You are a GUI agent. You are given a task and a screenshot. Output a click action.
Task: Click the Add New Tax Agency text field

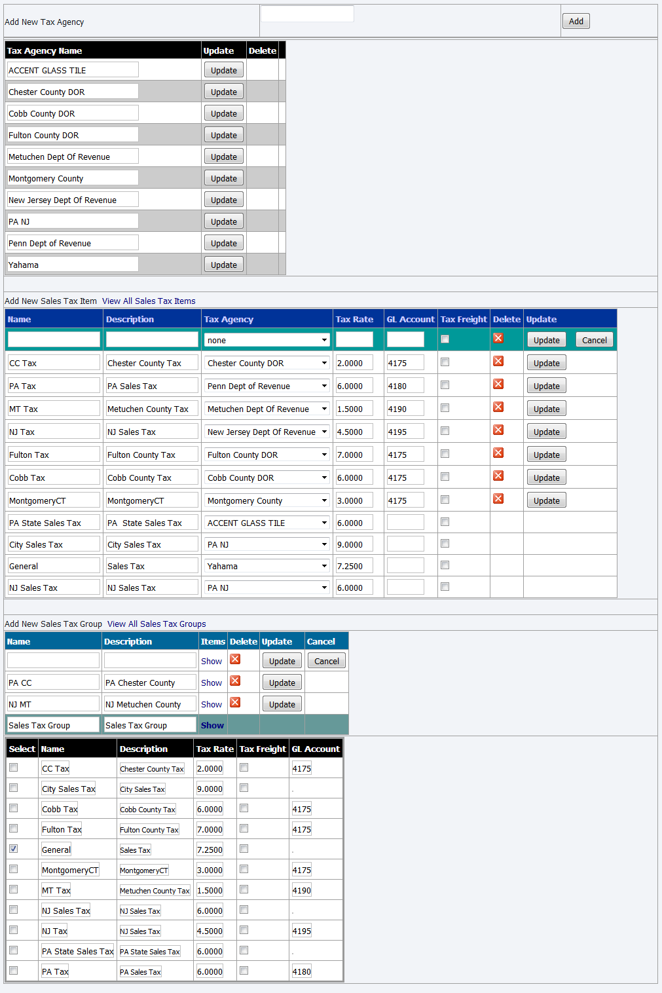click(x=307, y=14)
